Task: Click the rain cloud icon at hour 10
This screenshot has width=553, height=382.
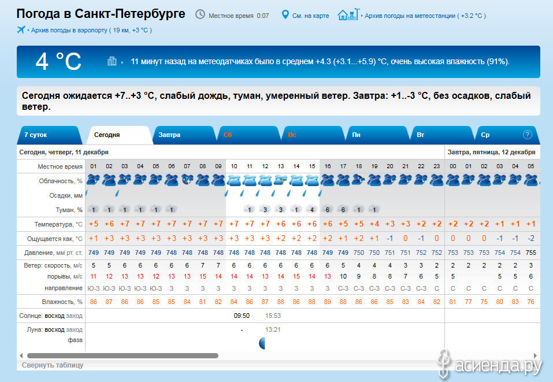Action: pyautogui.click(x=233, y=180)
